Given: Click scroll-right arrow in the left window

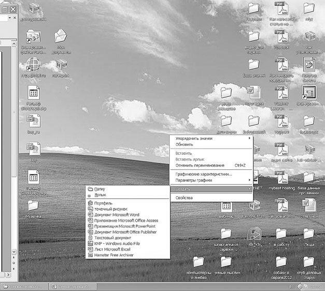Looking at the screenshot, I should coord(8,275).
